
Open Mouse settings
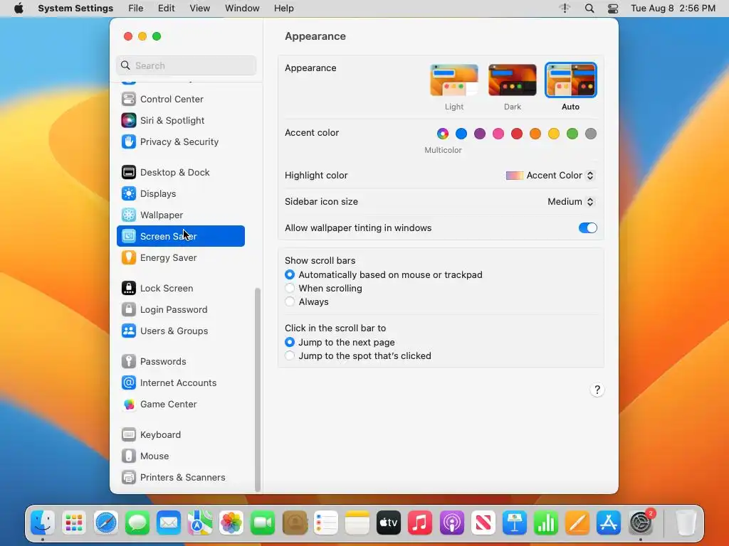coord(180,456)
